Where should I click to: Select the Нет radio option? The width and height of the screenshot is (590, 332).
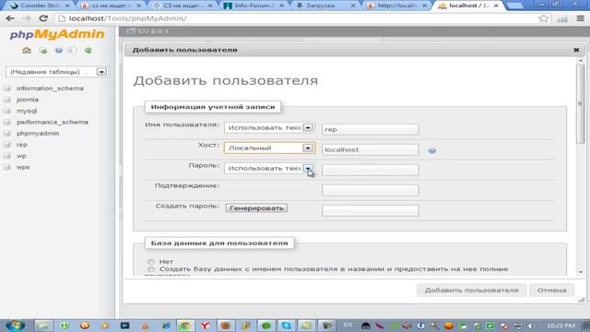coord(151,262)
